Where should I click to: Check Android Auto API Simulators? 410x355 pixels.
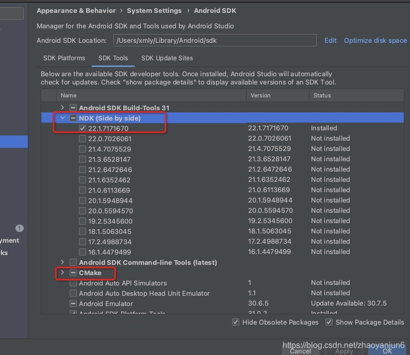[73, 283]
